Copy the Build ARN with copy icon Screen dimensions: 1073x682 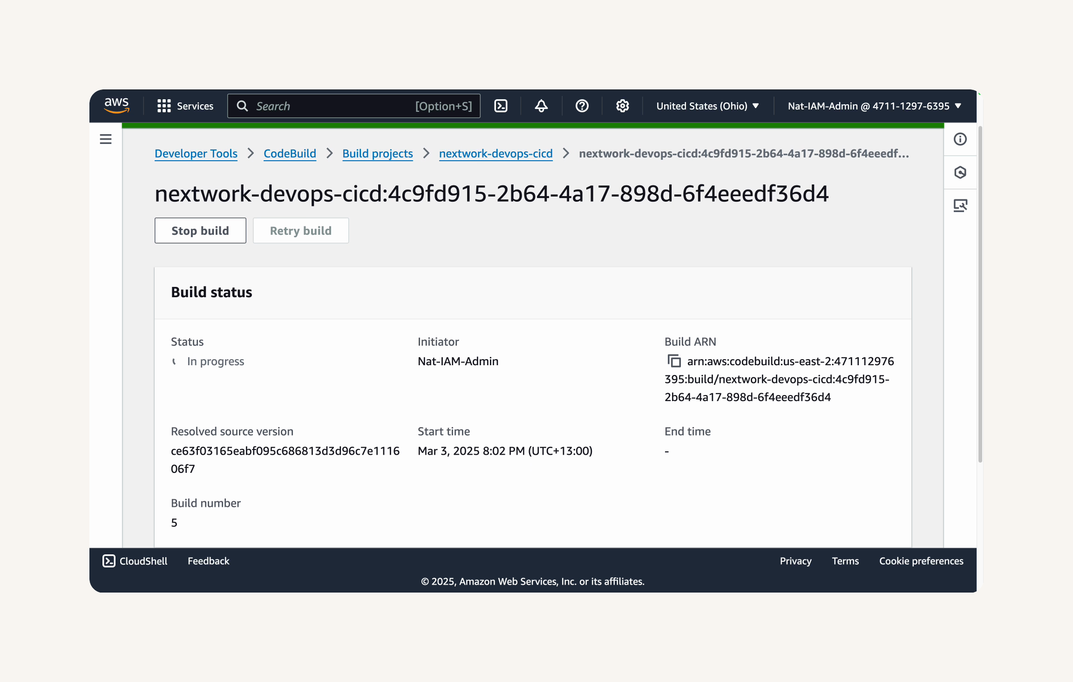coord(674,361)
